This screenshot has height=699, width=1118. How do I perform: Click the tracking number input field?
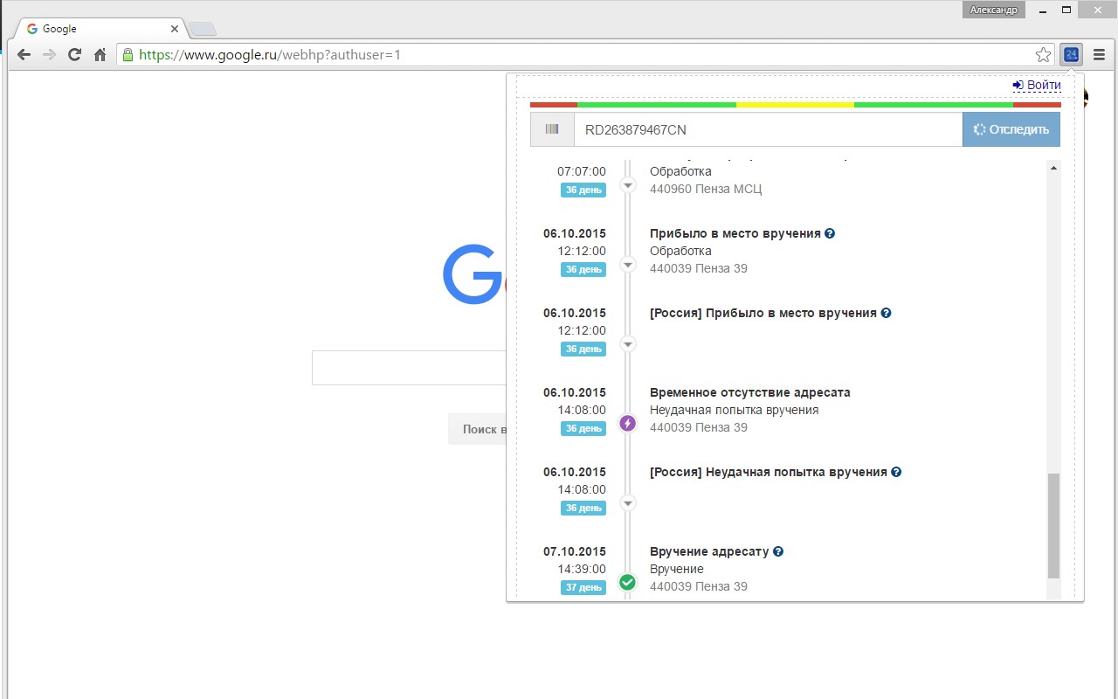click(x=768, y=129)
